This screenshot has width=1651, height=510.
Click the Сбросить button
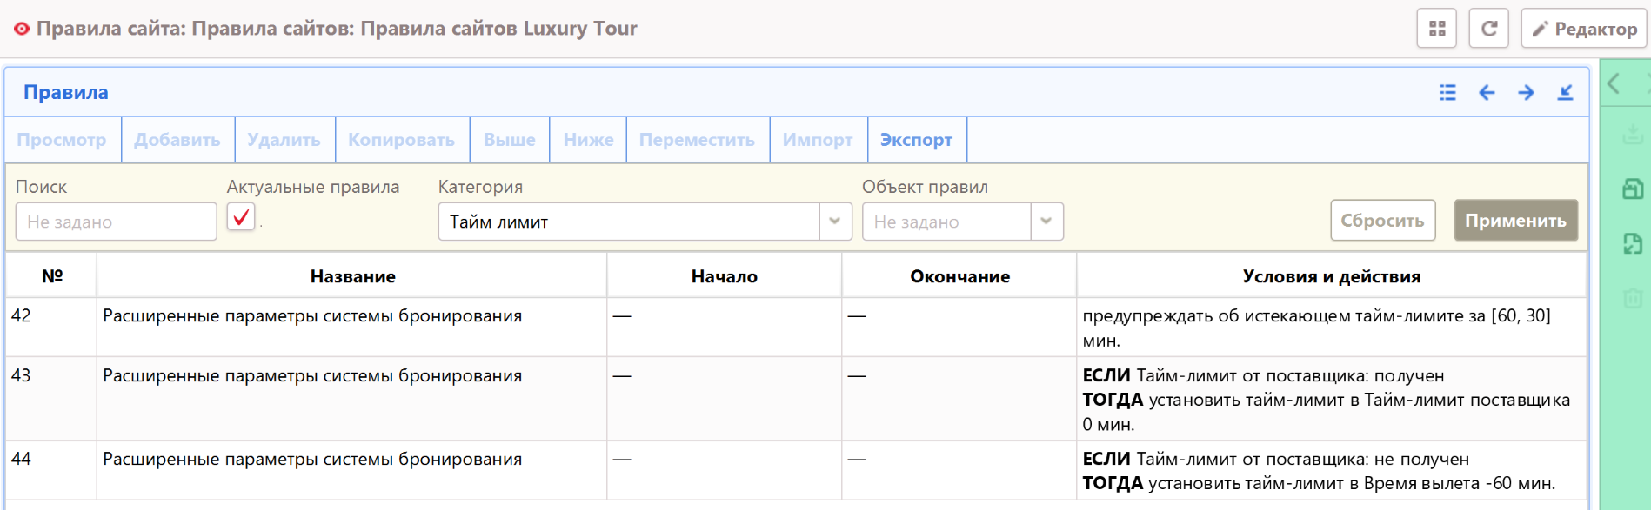point(1382,221)
